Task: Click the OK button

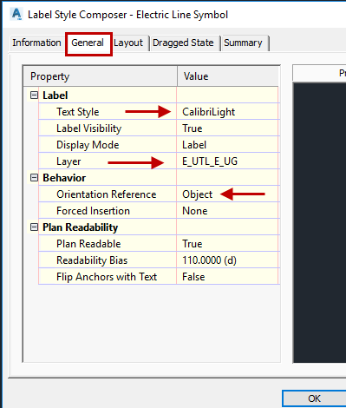Action: click(x=314, y=398)
